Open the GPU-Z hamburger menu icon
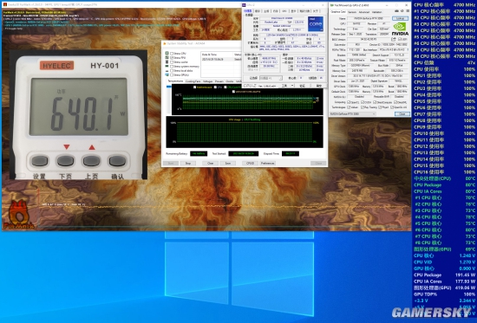477x323 pixels. pyautogui.click(x=408, y=11)
